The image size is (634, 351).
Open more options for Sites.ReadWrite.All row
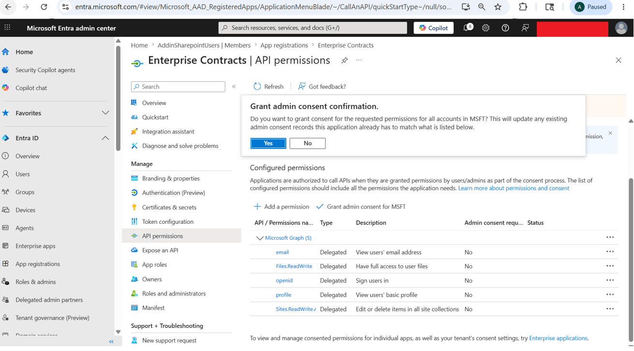(x=610, y=308)
